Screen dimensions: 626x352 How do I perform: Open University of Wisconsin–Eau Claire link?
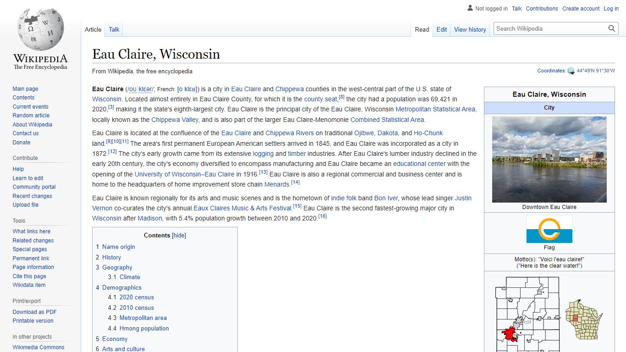pos(185,174)
